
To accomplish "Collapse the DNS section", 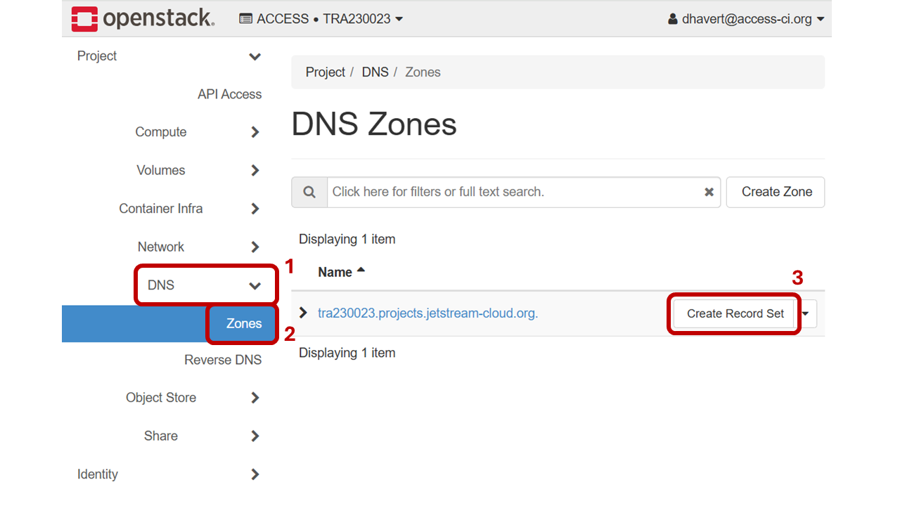I will pyautogui.click(x=255, y=285).
